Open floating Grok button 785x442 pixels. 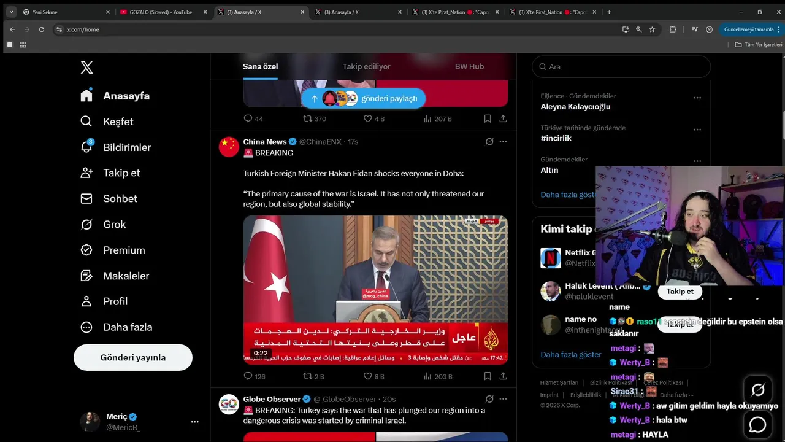[758, 390]
